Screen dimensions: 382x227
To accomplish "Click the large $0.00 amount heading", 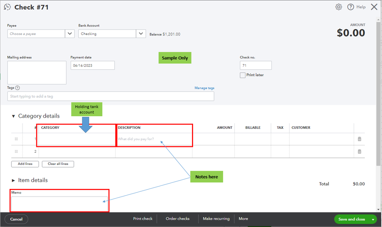I will tap(351, 33).
